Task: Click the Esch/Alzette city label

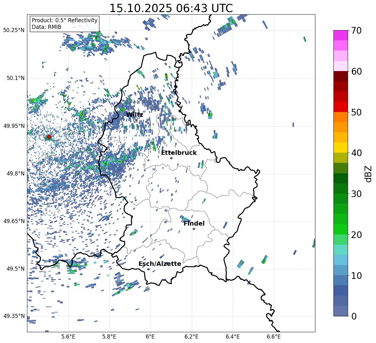Action: pos(160,264)
